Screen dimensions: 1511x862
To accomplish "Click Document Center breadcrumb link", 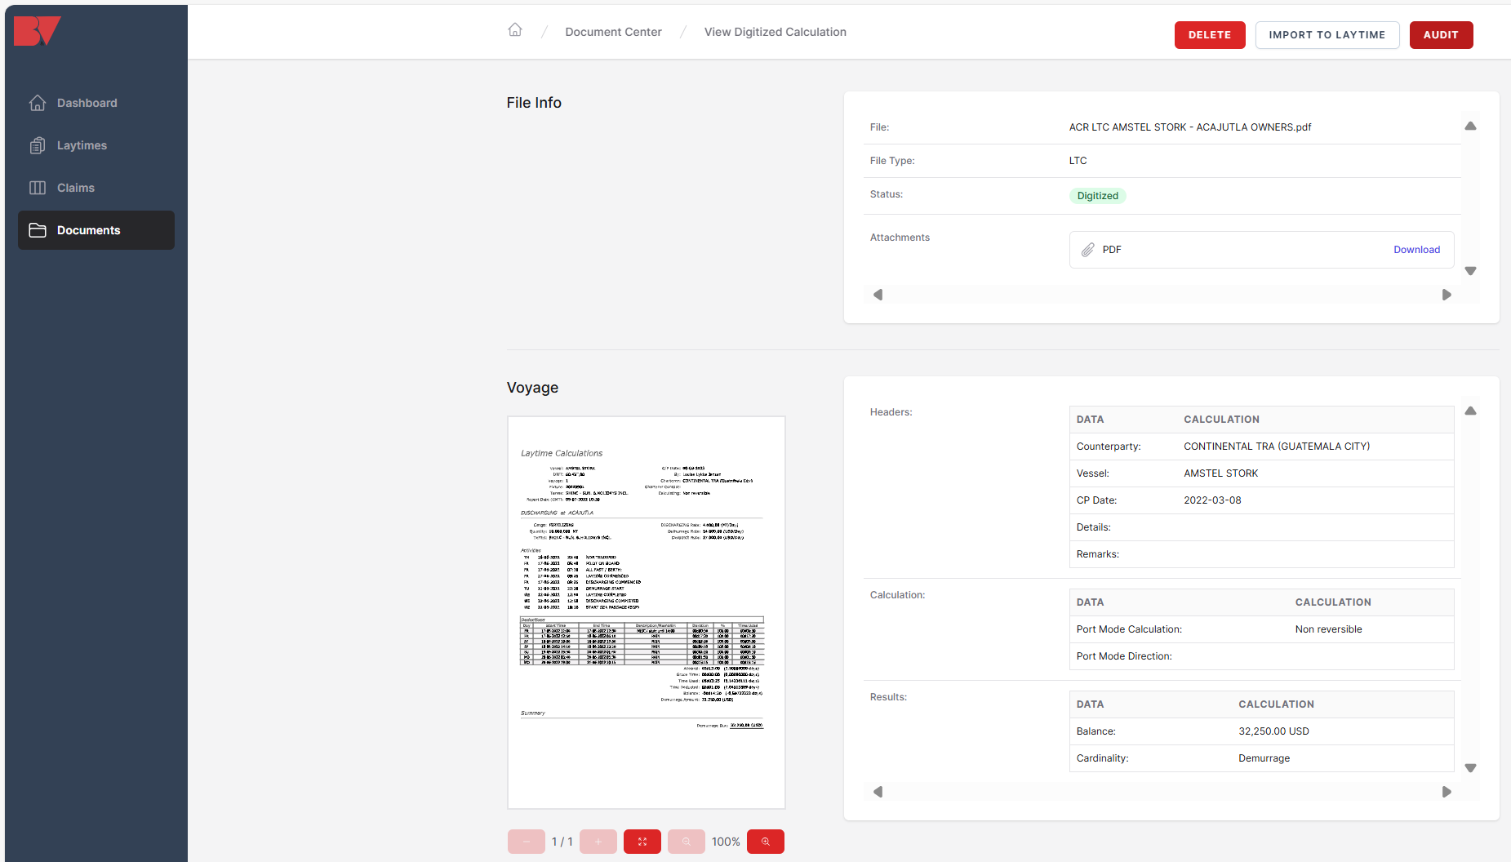I will click(x=613, y=32).
